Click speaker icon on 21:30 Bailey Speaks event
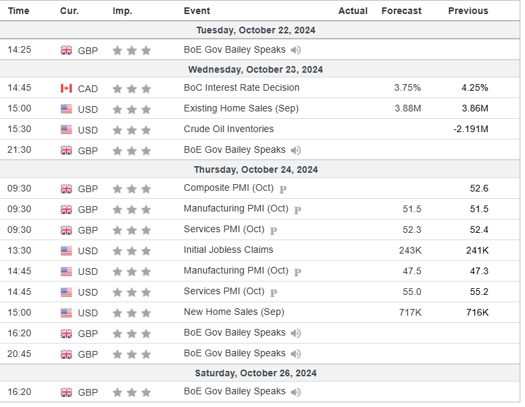 click(x=296, y=150)
